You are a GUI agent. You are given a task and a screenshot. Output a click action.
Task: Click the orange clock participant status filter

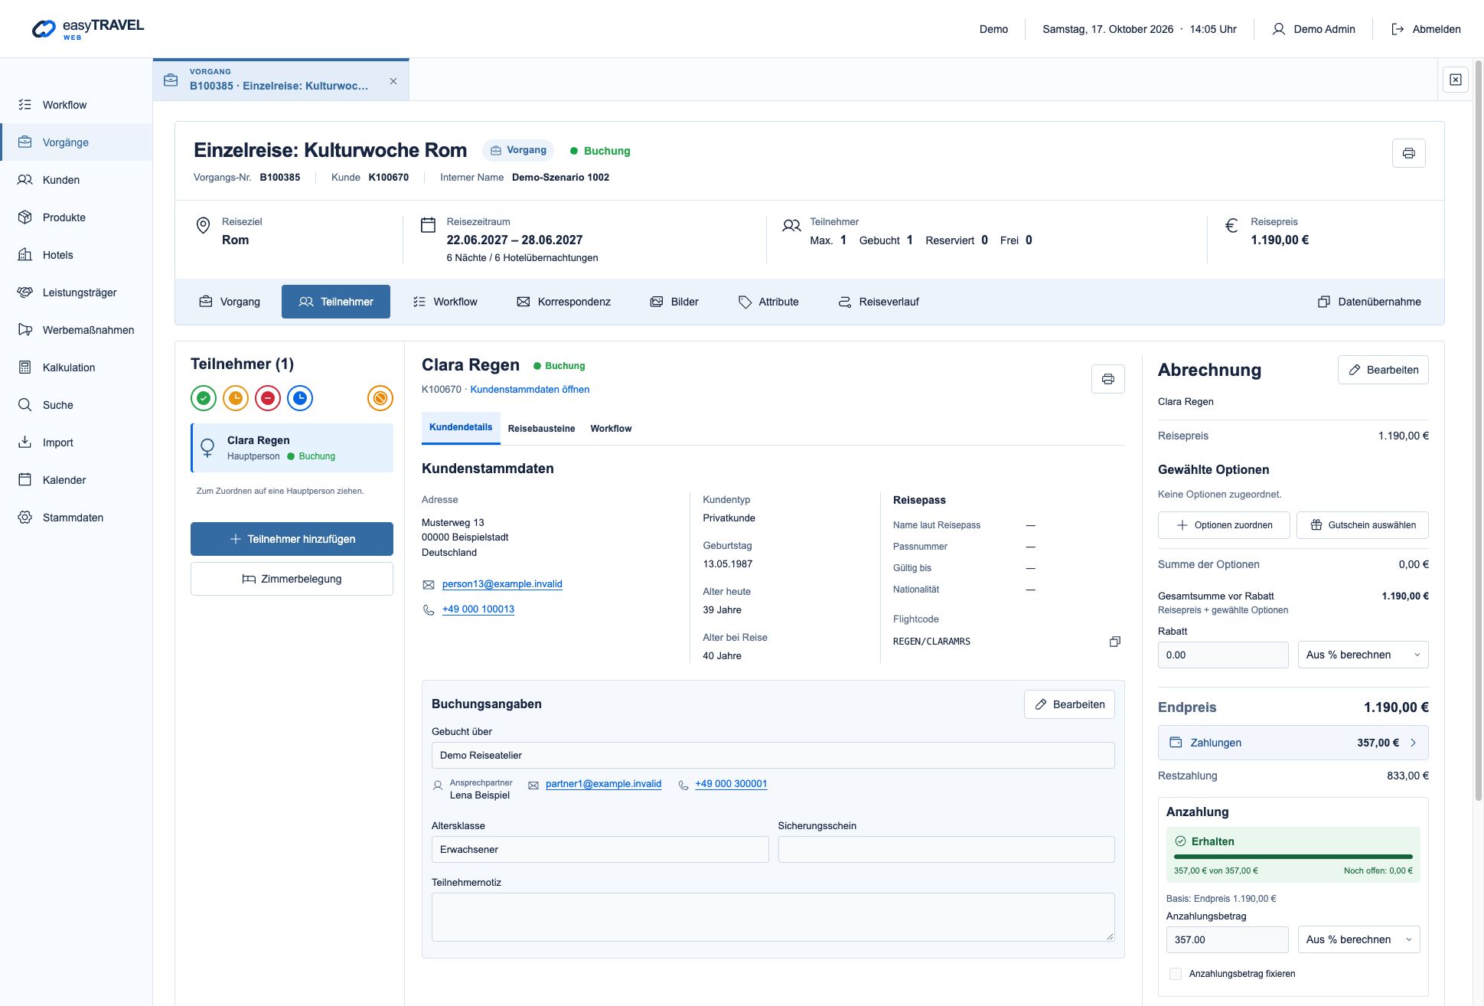(x=236, y=398)
